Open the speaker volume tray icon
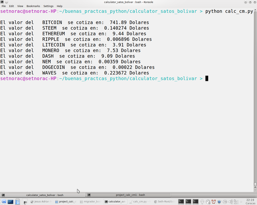The width and height of the screenshot is (257, 205). (x=230, y=202)
